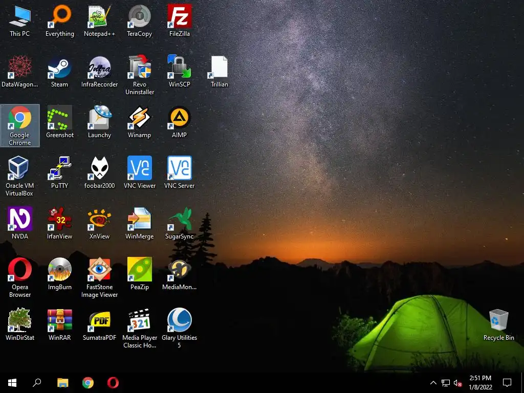The image size is (524, 393).
Task: Open File Explorer from the taskbar
Action: click(x=62, y=383)
